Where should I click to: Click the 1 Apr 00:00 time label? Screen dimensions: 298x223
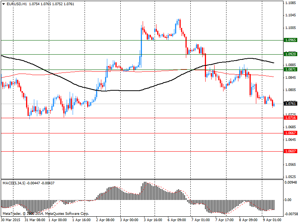(x=58, y=220)
